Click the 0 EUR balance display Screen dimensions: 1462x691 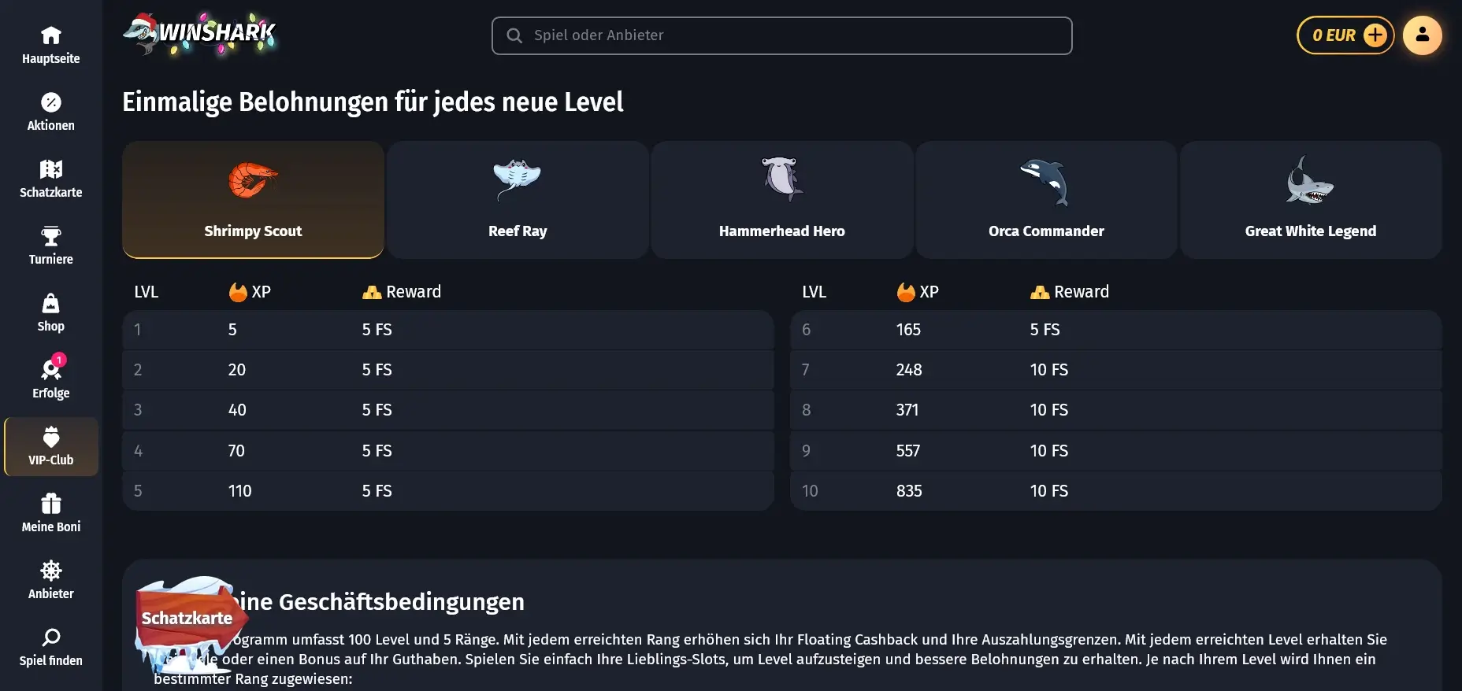point(1333,35)
